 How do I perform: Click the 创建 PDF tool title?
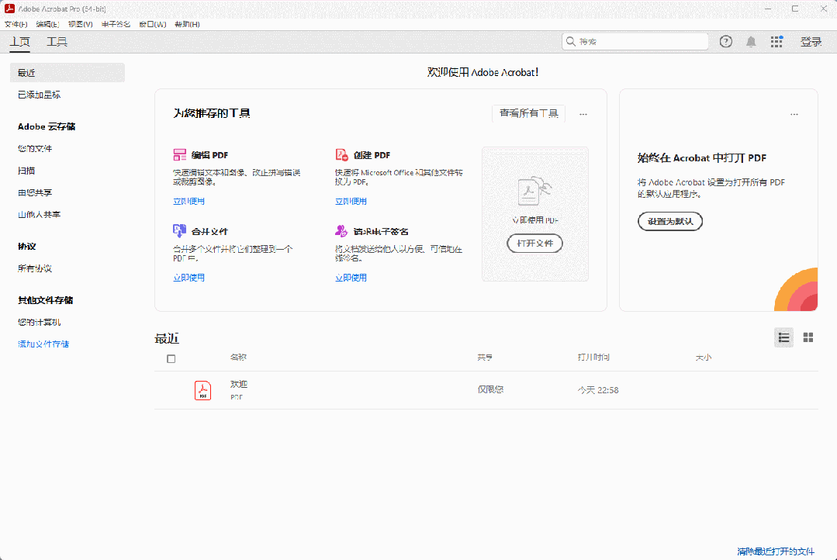372,155
